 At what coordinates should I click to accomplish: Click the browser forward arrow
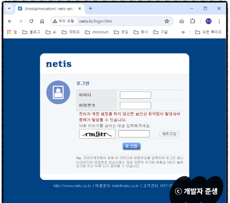[x=21, y=21]
